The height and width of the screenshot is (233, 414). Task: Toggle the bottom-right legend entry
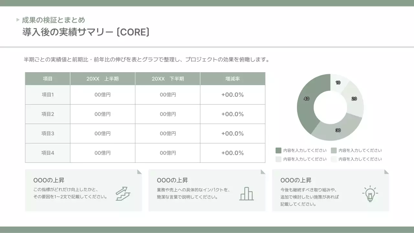(x=360, y=159)
